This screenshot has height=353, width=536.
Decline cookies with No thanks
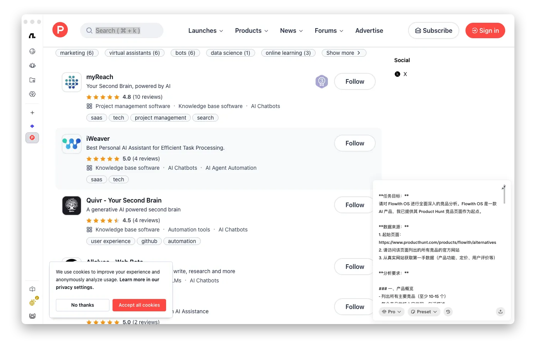tap(82, 305)
